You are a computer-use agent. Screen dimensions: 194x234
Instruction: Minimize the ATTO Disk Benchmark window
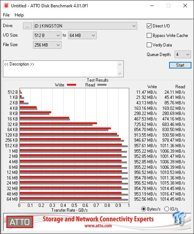[152, 5]
